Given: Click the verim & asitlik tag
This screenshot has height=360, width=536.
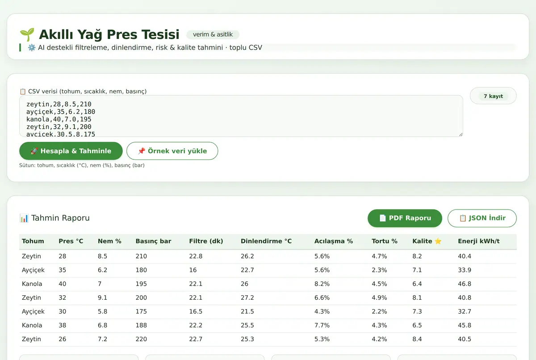Looking at the screenshot, I should (213, 34).
